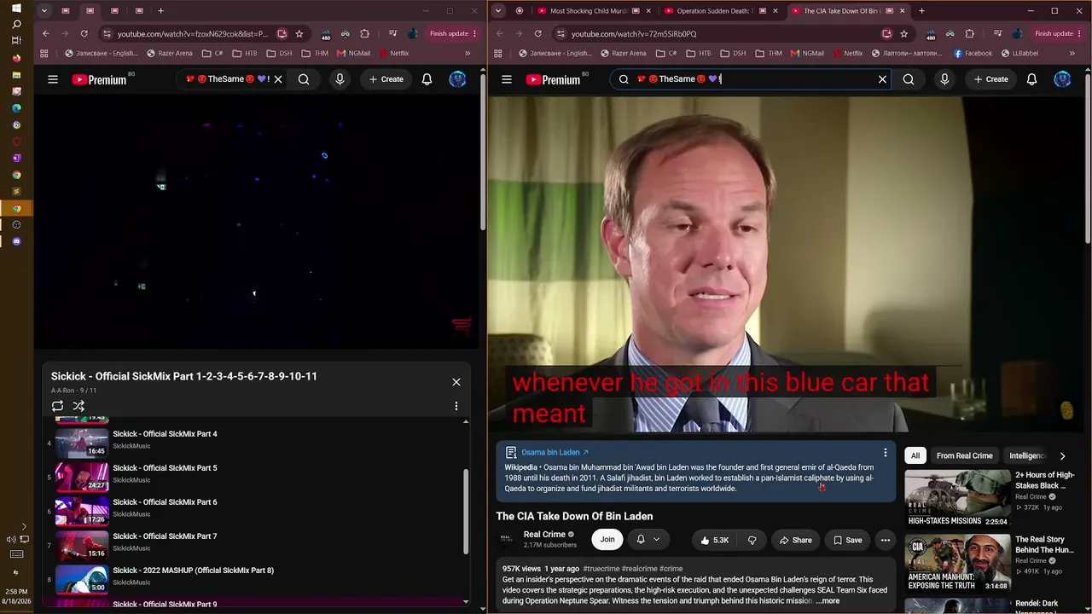Screen dimensions: 1092x614
Task: Start voice search in the left window
Action: click(x=340, y=79)
